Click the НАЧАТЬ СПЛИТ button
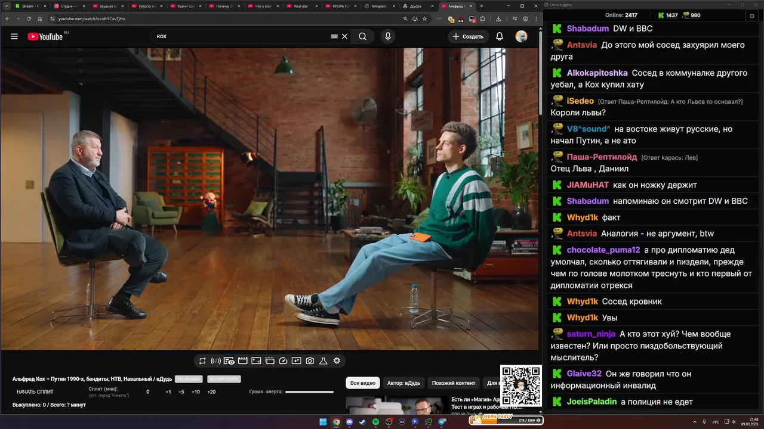Viewport: 764px width, 429px height. click(x=35, y=392)
